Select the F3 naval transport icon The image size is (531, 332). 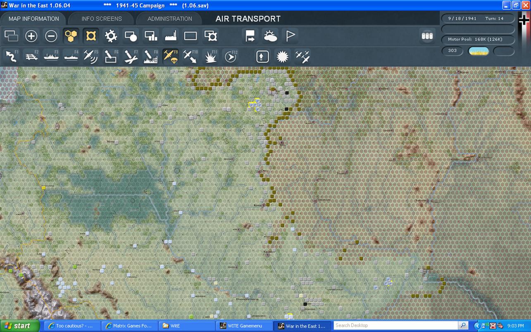tap(51, 56)
